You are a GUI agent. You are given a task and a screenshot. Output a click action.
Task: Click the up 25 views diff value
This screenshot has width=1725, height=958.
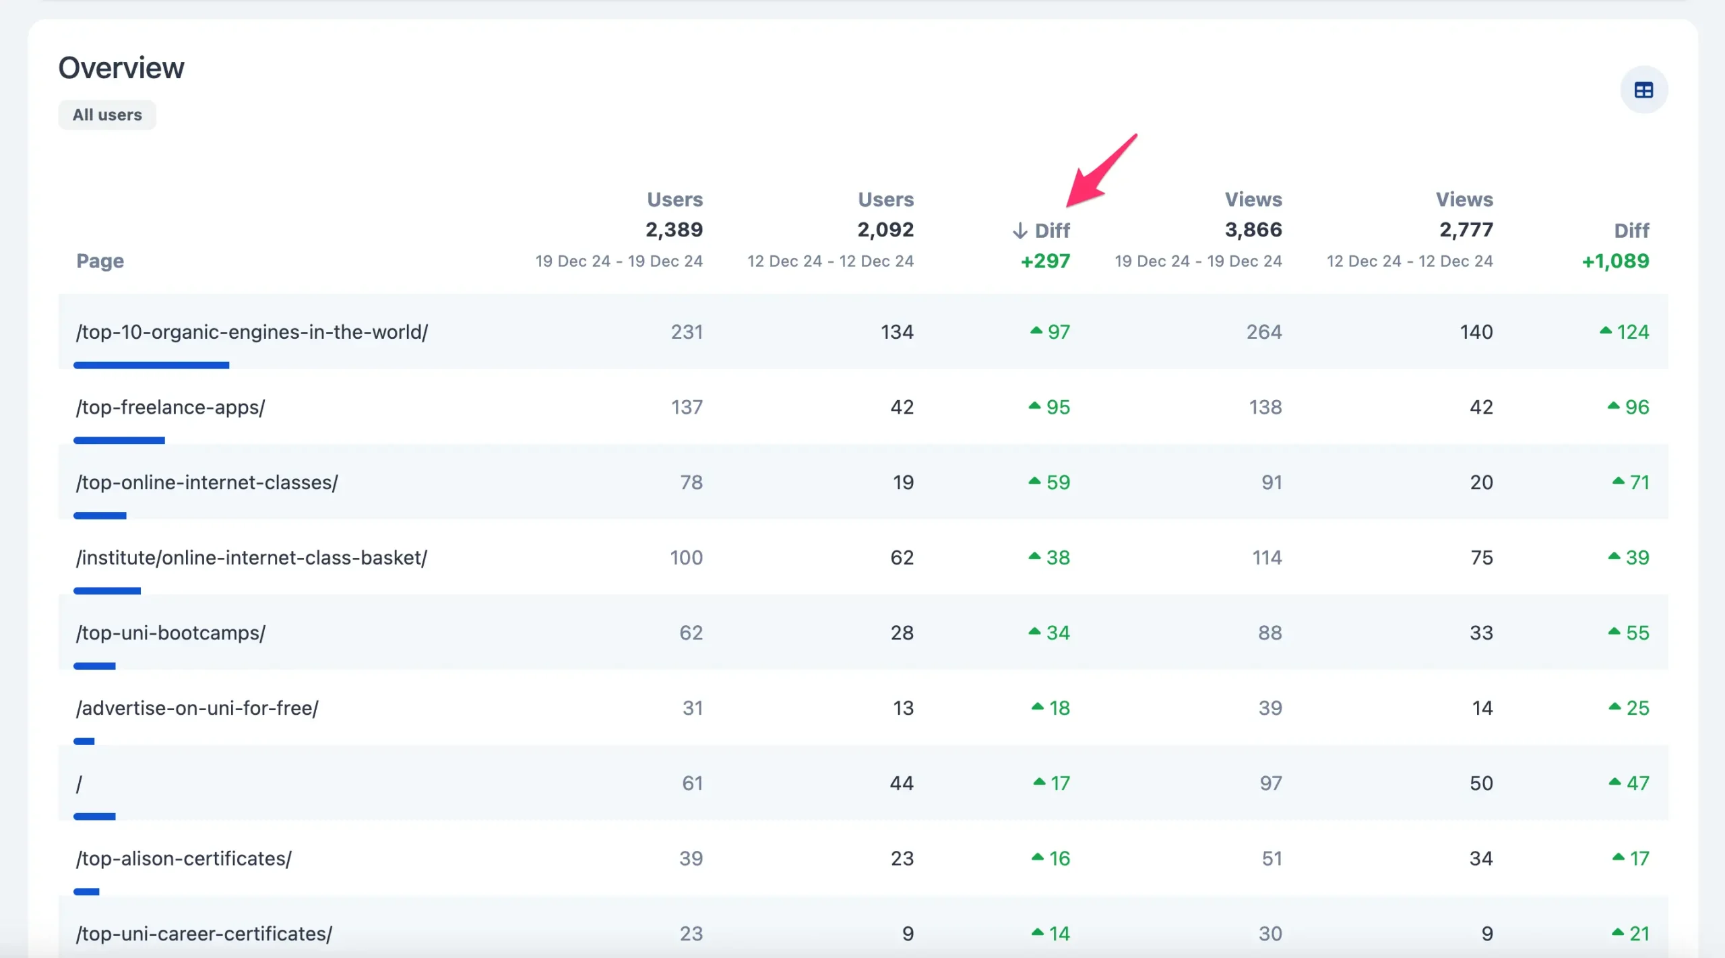(x=1629, y=708)
